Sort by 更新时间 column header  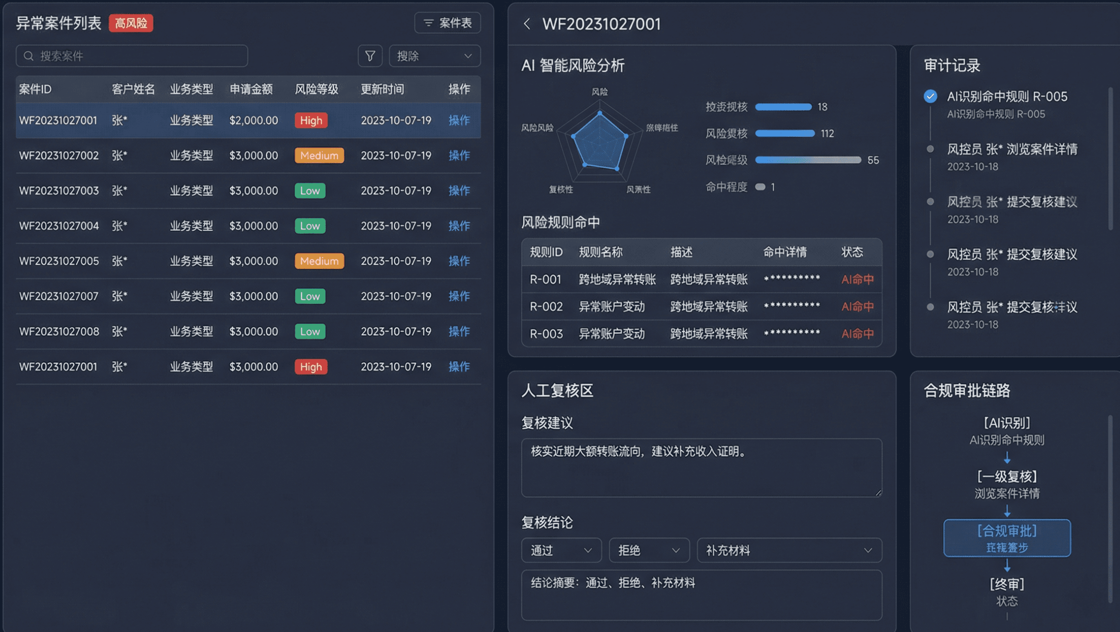pos(382,89)
